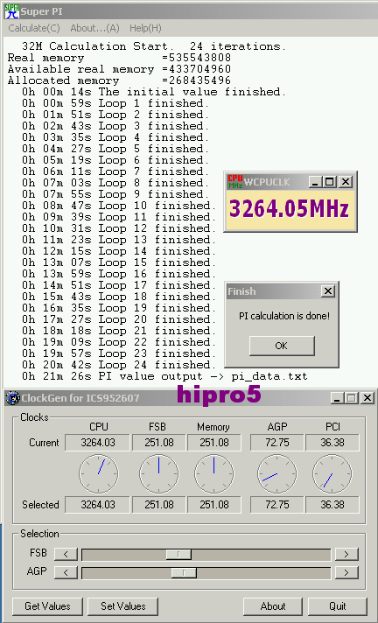The image size is (378, 623).
Task: Close the Finish dialog
Action: click(x=328, y=291)
